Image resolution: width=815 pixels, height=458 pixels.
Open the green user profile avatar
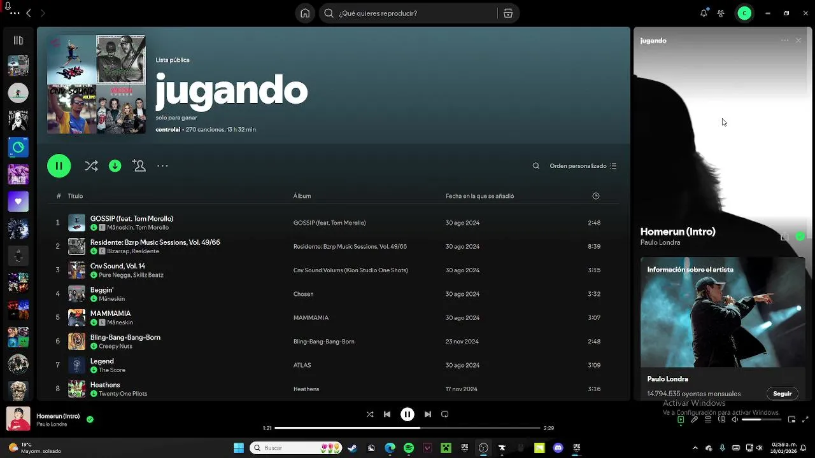(x=744, y=13)
